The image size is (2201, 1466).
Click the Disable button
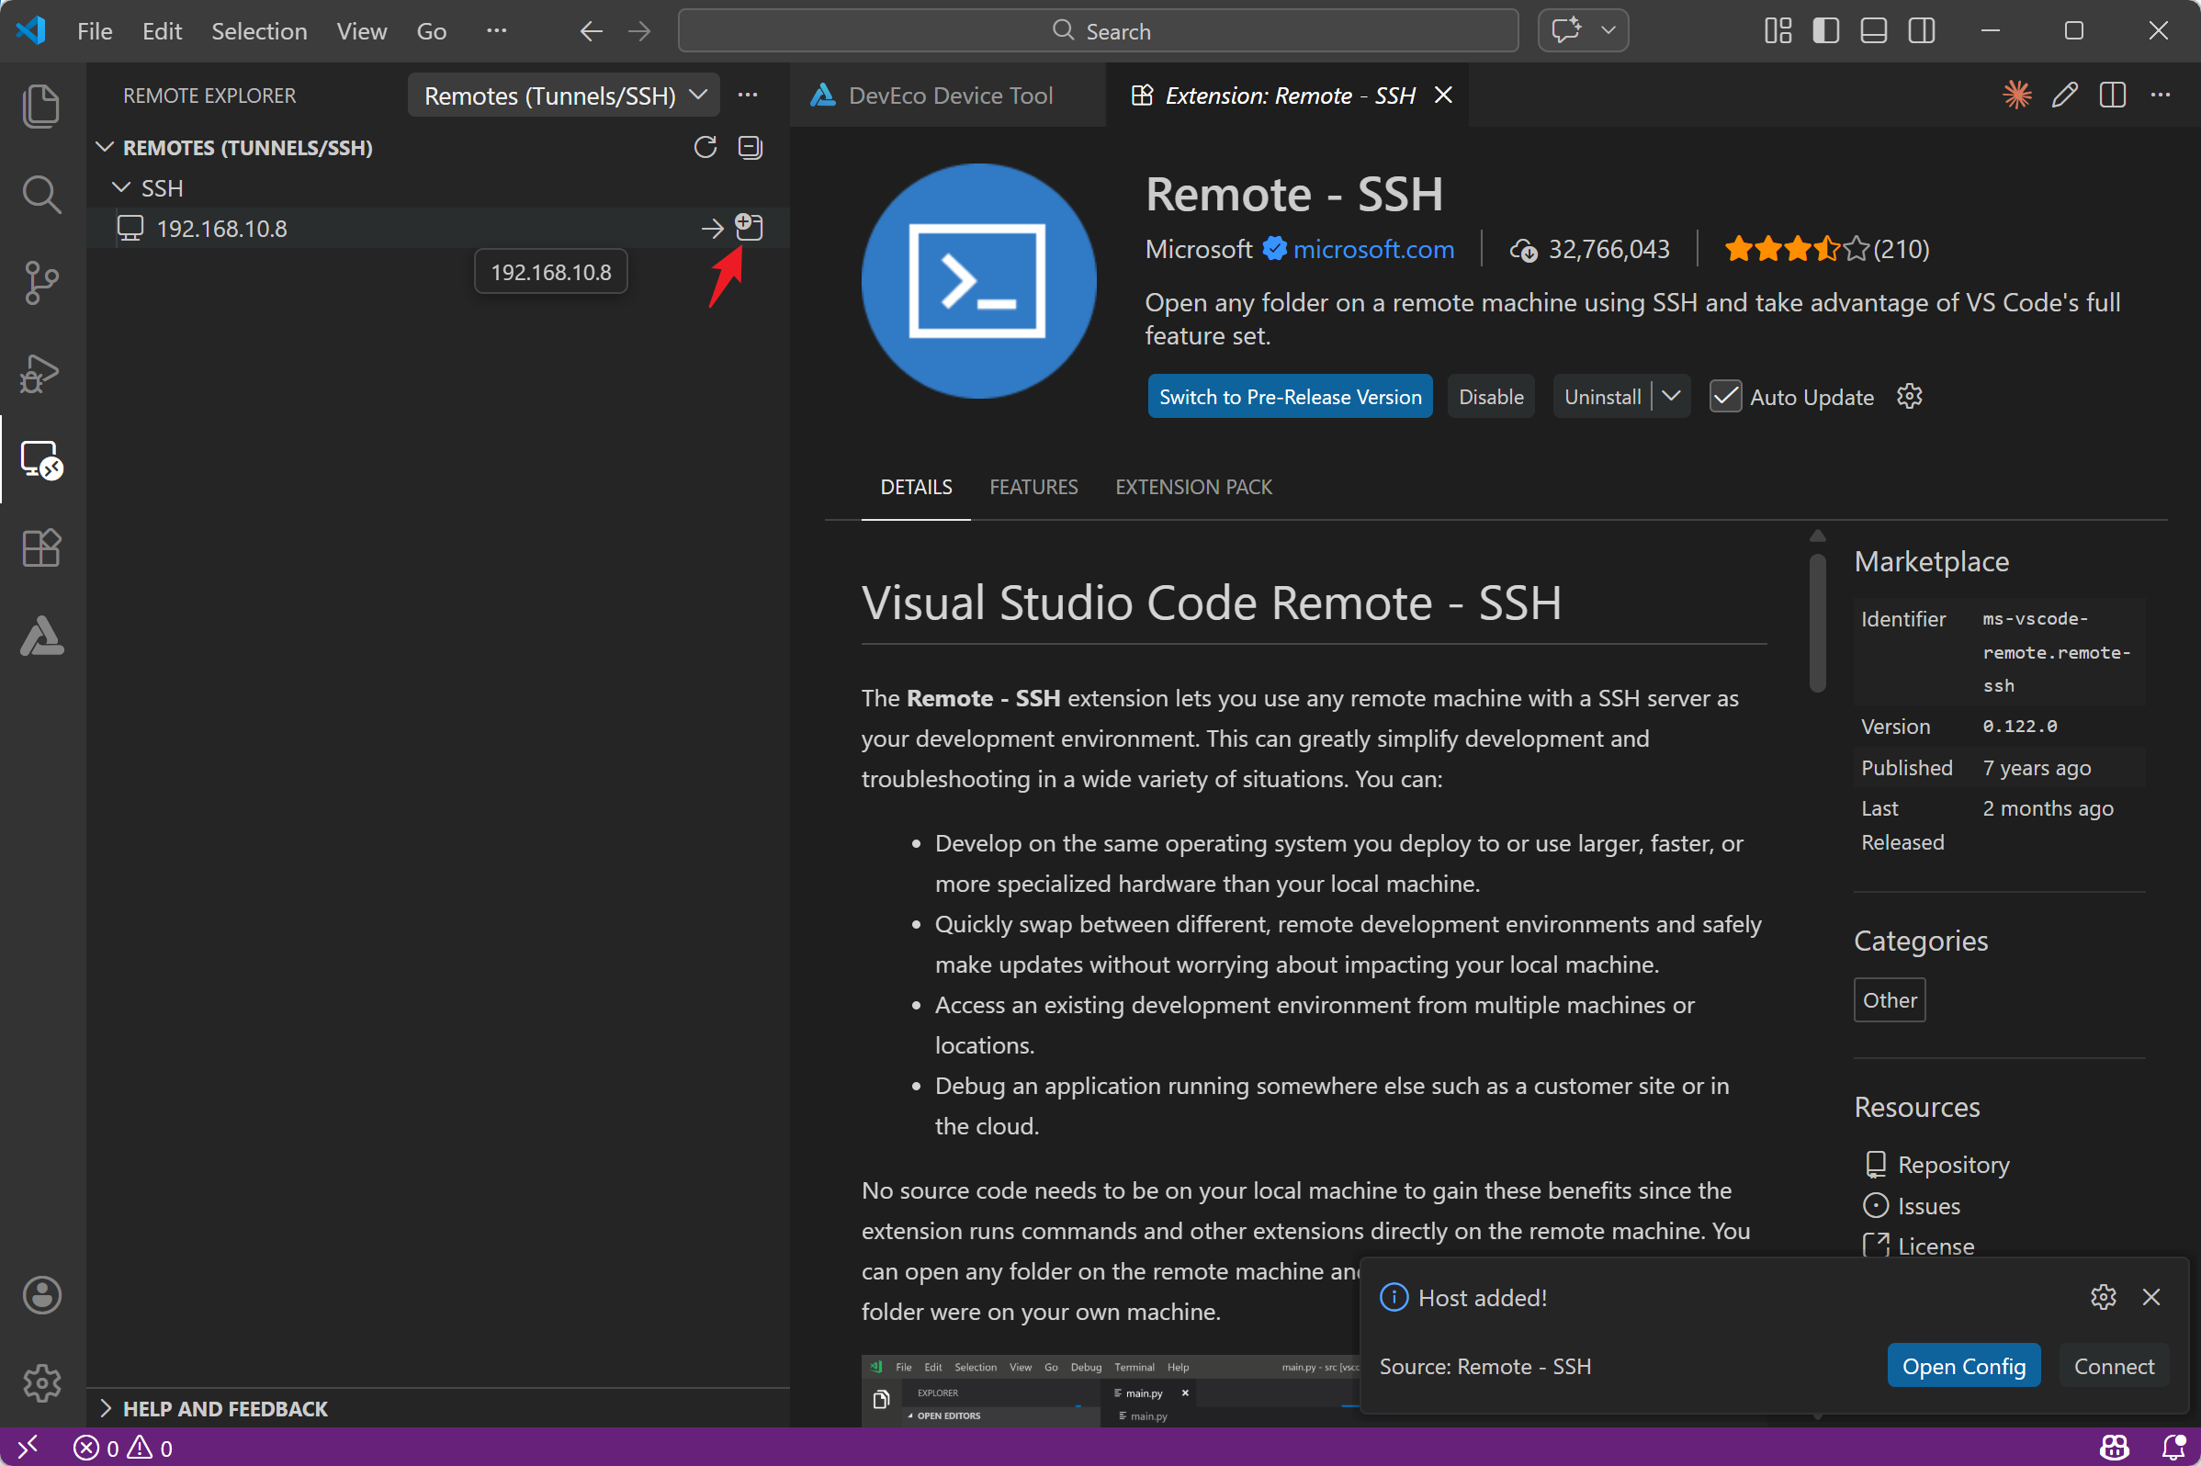point(1490,397)
